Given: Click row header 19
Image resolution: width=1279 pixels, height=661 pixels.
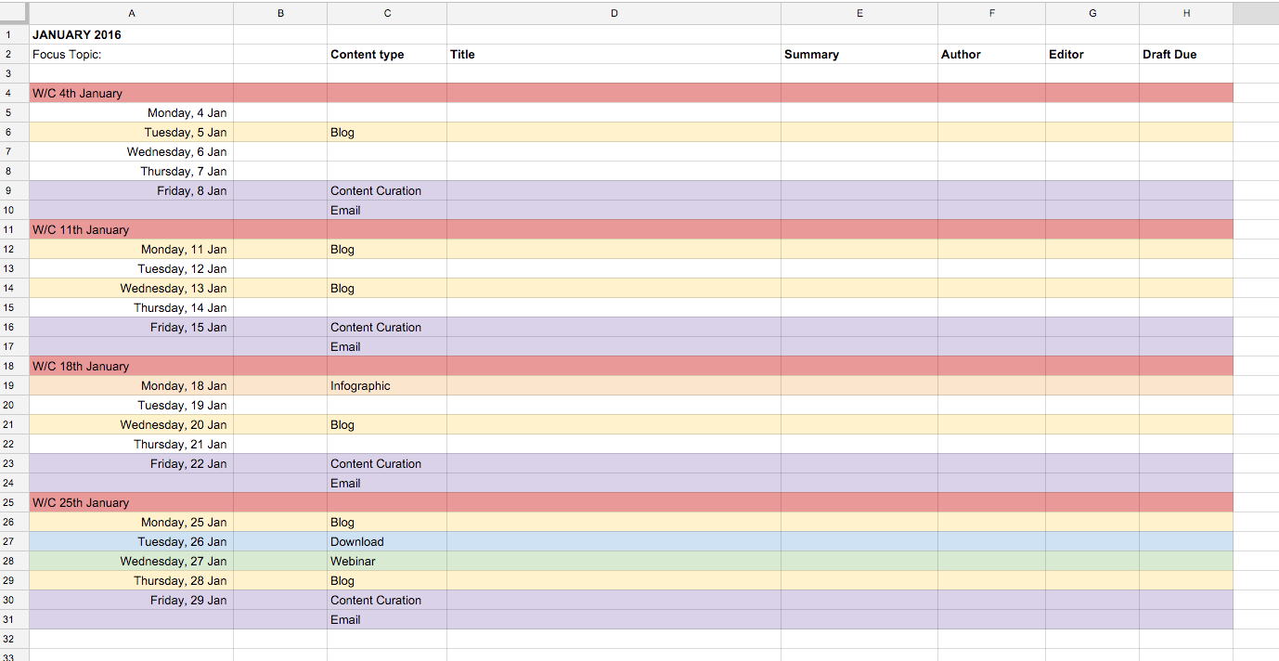Looking at the screenshot, I should click(14, 386).
